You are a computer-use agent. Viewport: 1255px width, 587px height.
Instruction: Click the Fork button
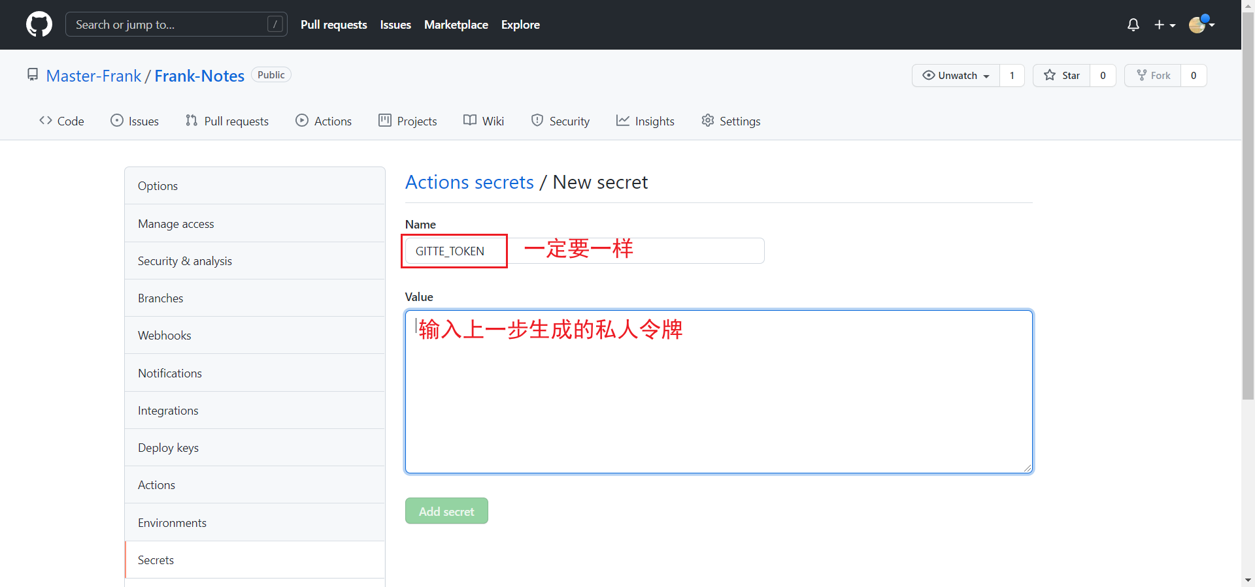[x=1152, y=76]
